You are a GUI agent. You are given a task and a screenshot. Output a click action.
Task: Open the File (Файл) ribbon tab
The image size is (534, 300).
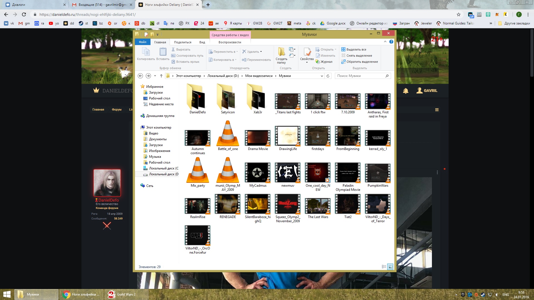pos(143,42)
